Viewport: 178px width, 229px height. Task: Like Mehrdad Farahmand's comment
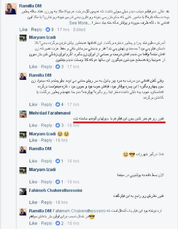coord(33,125)
